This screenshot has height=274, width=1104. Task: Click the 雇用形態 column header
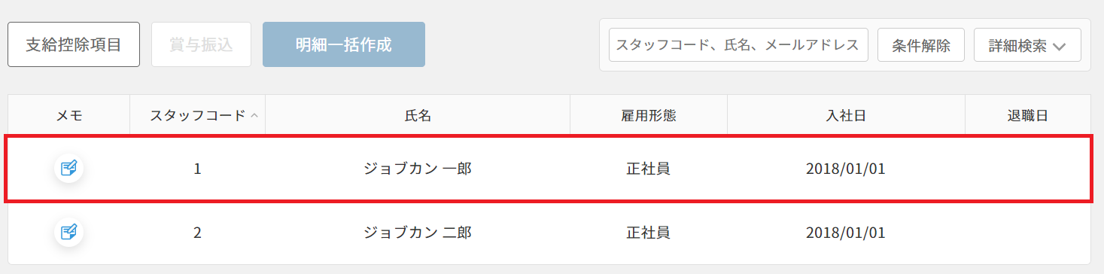coord(649,115)
